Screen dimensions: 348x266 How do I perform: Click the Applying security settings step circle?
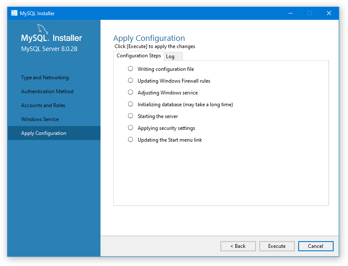click(130, 128)
